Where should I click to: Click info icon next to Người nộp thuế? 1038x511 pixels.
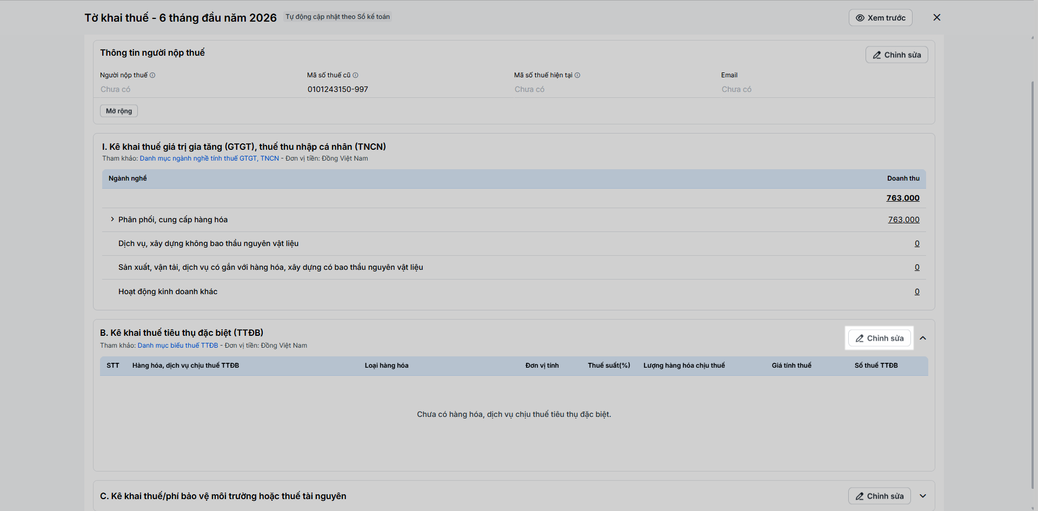pos(152,75)
